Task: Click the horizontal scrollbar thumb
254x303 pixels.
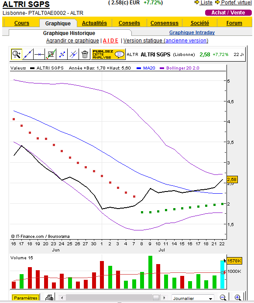Action: click(x=156, y=298)
